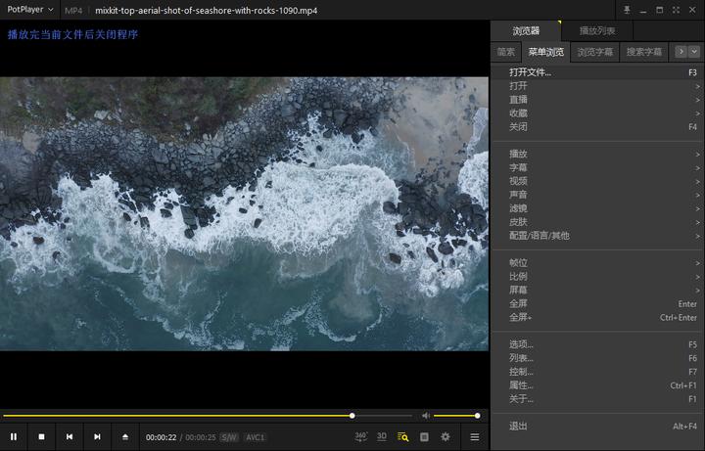Click the eject/open file icon
This screenshot has width=705, height=451.
click(x=124, y=436)
